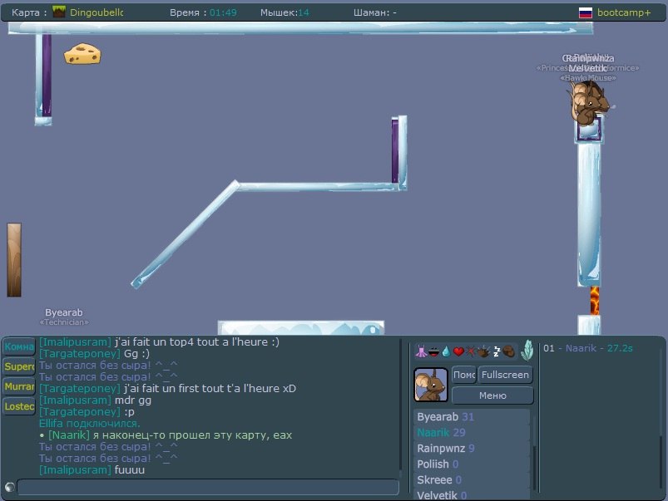
Task: Switch to the Комната chat tab
Action: click(x=18, y=346)
